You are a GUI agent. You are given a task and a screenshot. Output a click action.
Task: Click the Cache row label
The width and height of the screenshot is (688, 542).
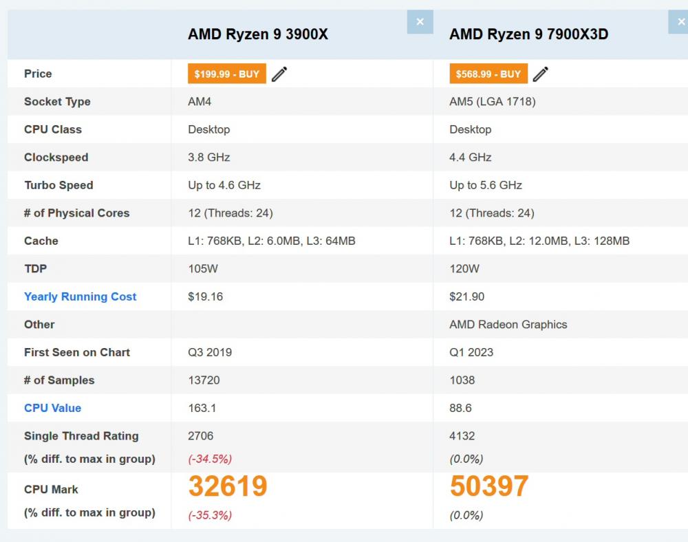(x=41, y=241)
